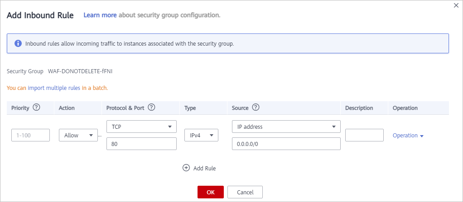Click the Add Rule text button
Screen dimensions: 463x202
tap(204, 168)
